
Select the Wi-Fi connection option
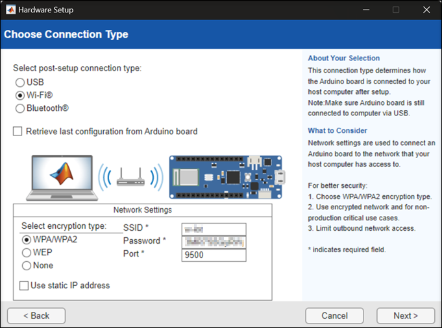tap(20, 96)
